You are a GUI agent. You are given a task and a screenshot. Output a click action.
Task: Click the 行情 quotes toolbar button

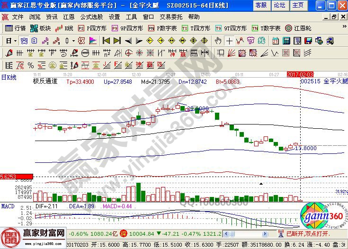tap(15, 28)
